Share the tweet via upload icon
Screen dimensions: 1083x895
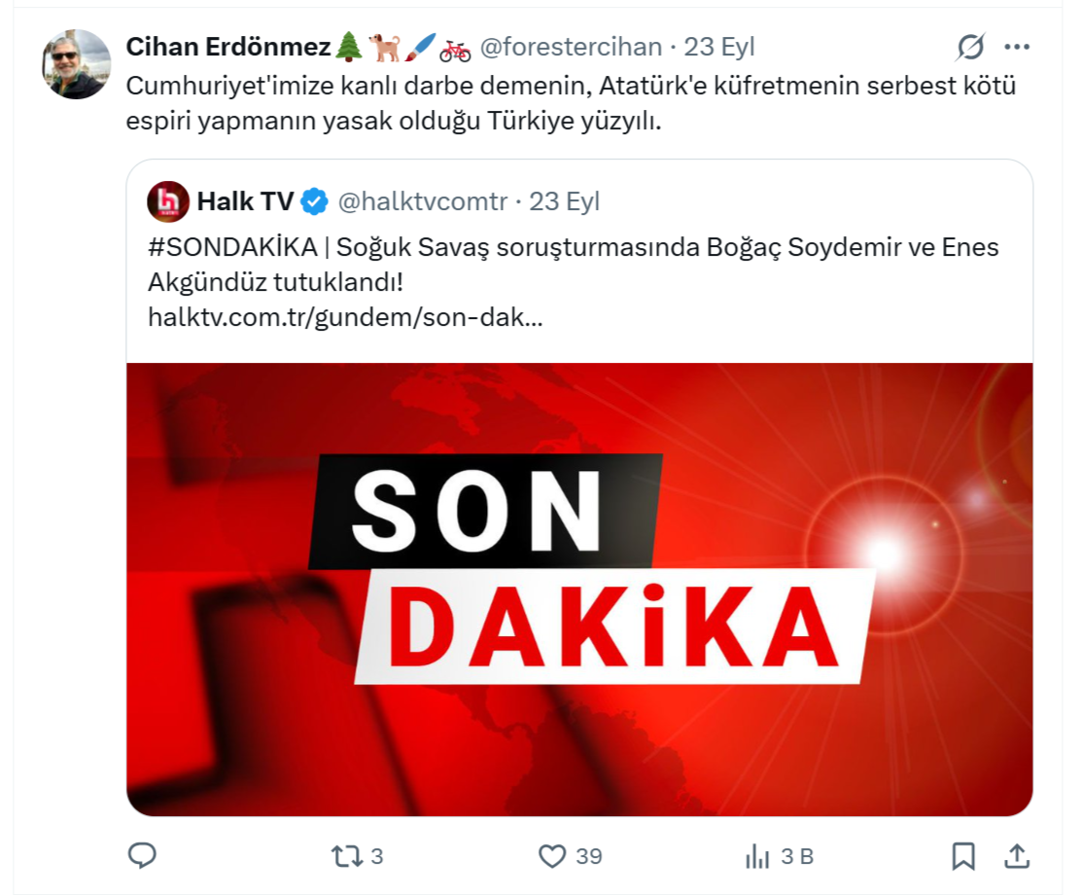1017,856
